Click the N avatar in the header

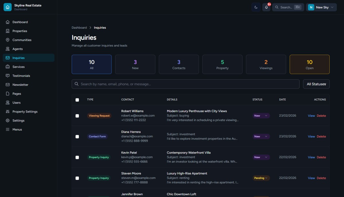[x=311, y=7]
